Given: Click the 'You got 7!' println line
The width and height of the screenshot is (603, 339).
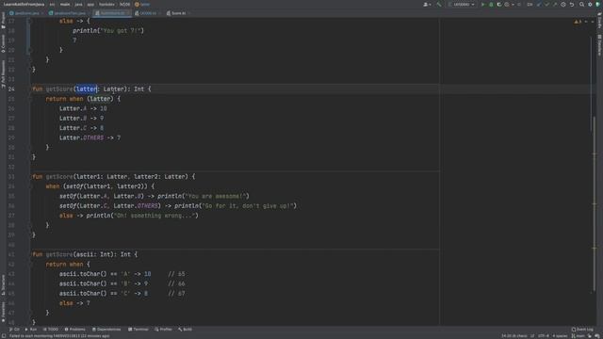Looking at the screenshot, I should click(x=108, y=31).
